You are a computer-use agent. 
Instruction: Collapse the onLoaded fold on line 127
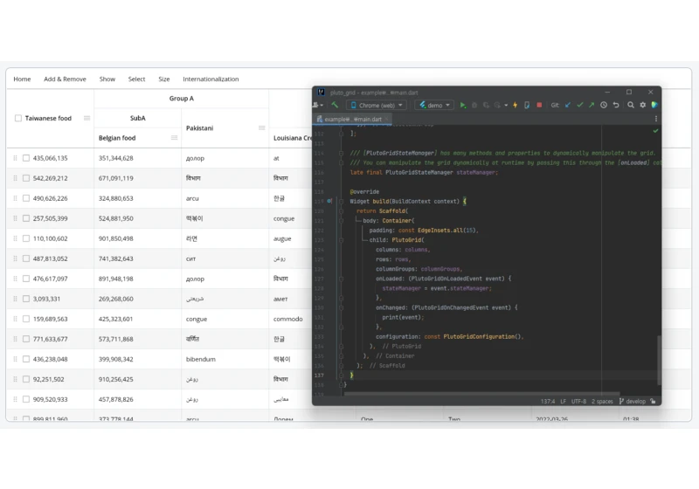pos(341,279)
